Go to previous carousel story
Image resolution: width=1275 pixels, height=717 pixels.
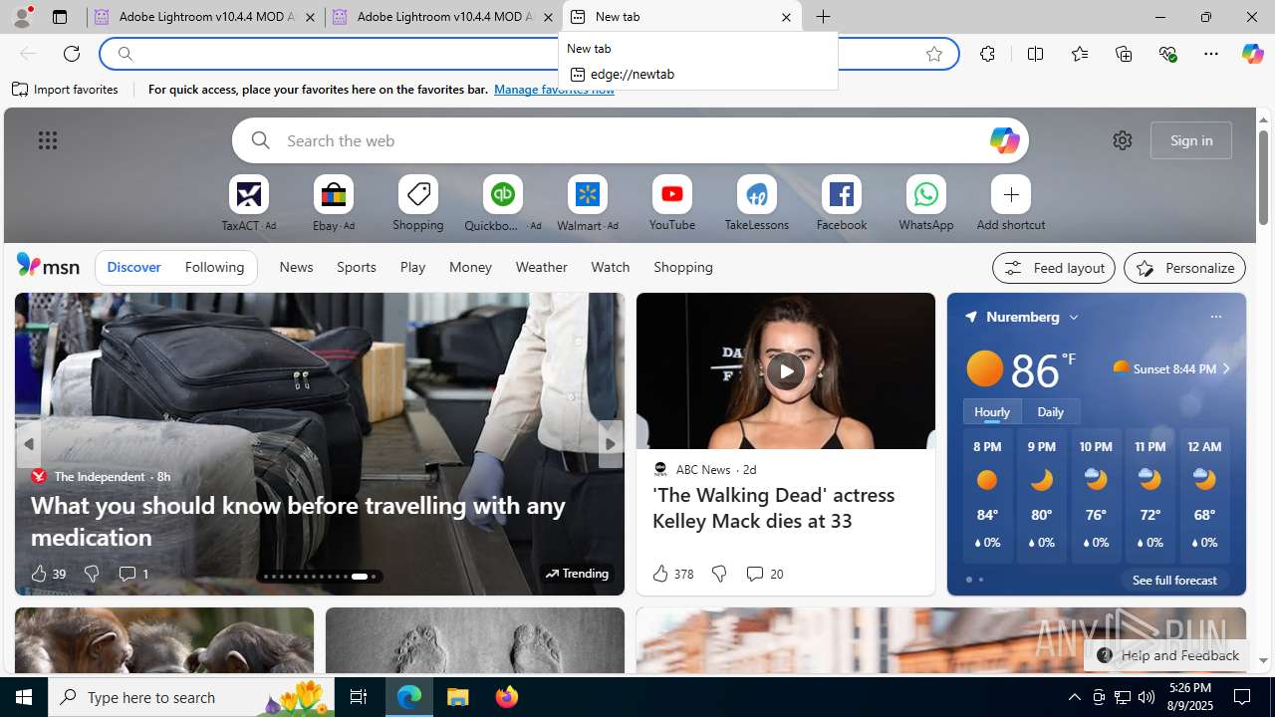click(28, 444)
